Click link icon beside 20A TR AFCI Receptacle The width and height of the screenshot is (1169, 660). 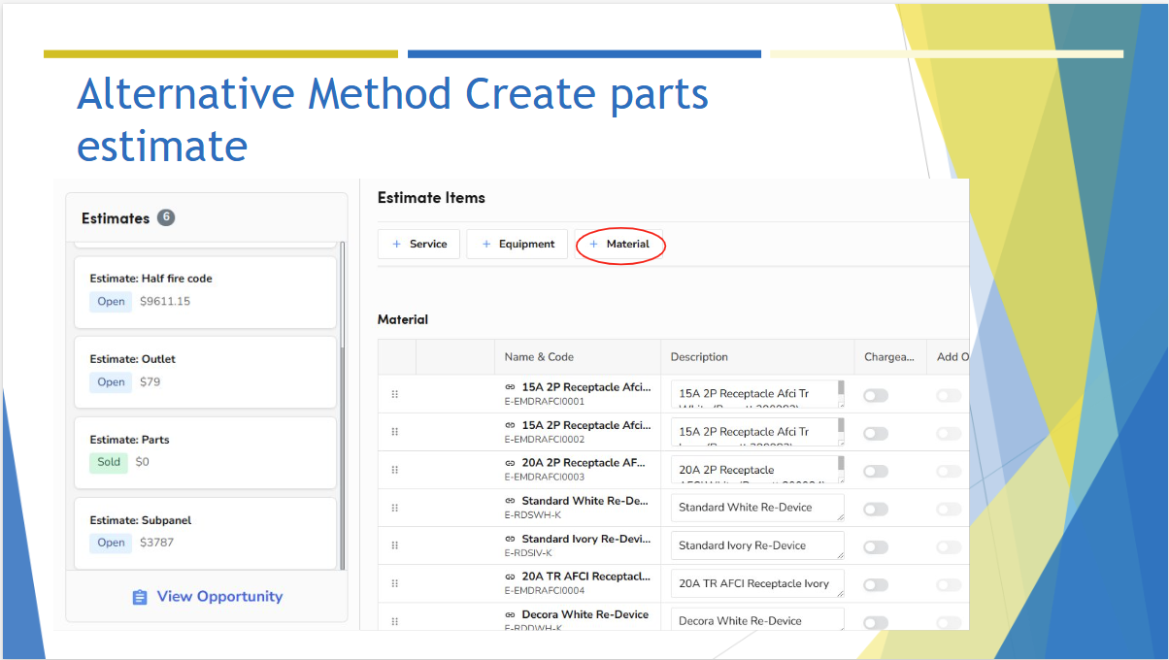[511, 577]
